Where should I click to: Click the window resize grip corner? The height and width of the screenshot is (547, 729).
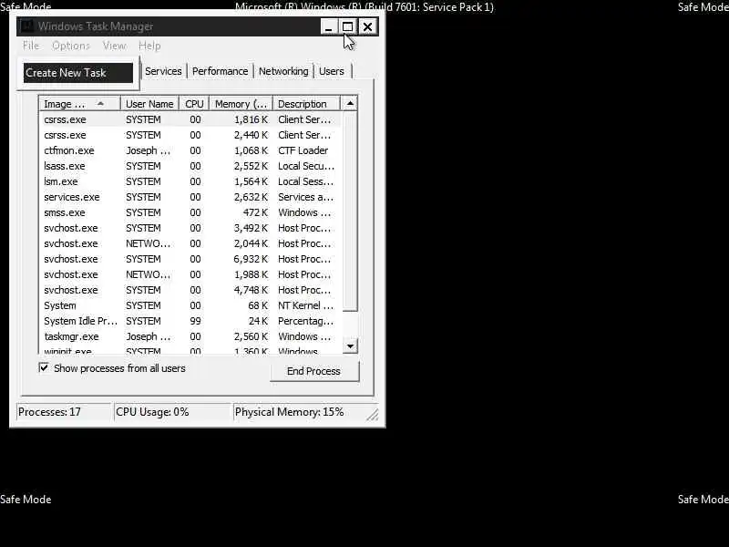click(373, 415)
